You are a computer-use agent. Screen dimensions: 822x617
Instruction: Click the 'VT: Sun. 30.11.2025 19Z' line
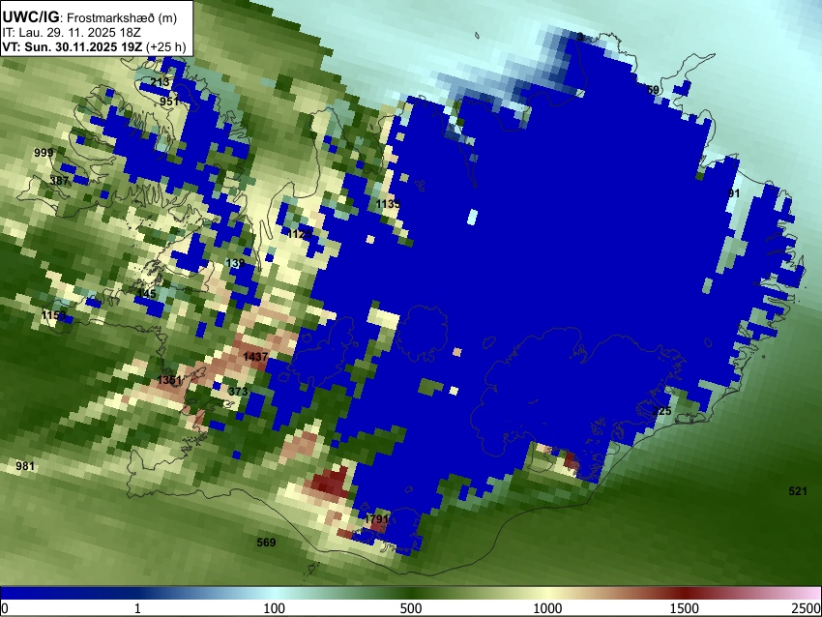point(72,46)
